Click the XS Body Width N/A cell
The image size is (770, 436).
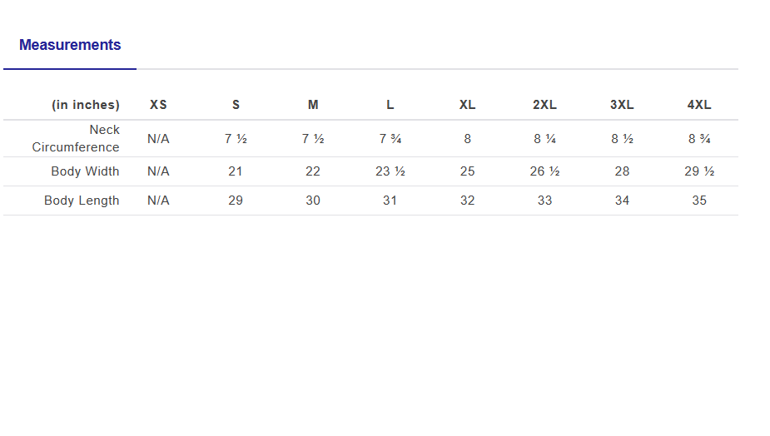[158, 171]
